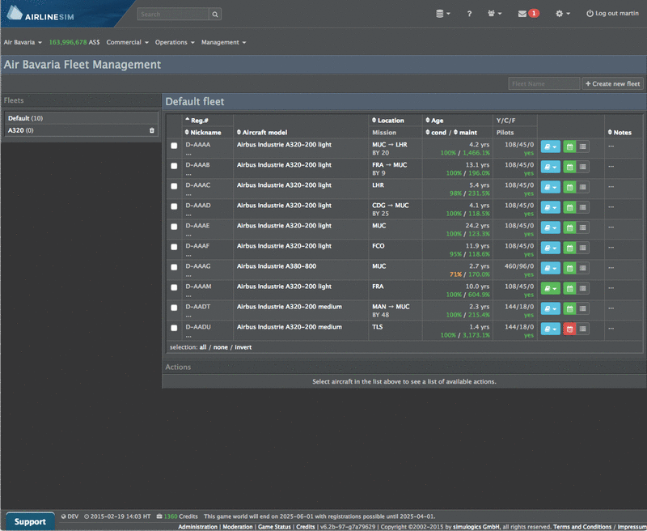Open the green calendar icon for D-AADT

[x=569, y=308]
